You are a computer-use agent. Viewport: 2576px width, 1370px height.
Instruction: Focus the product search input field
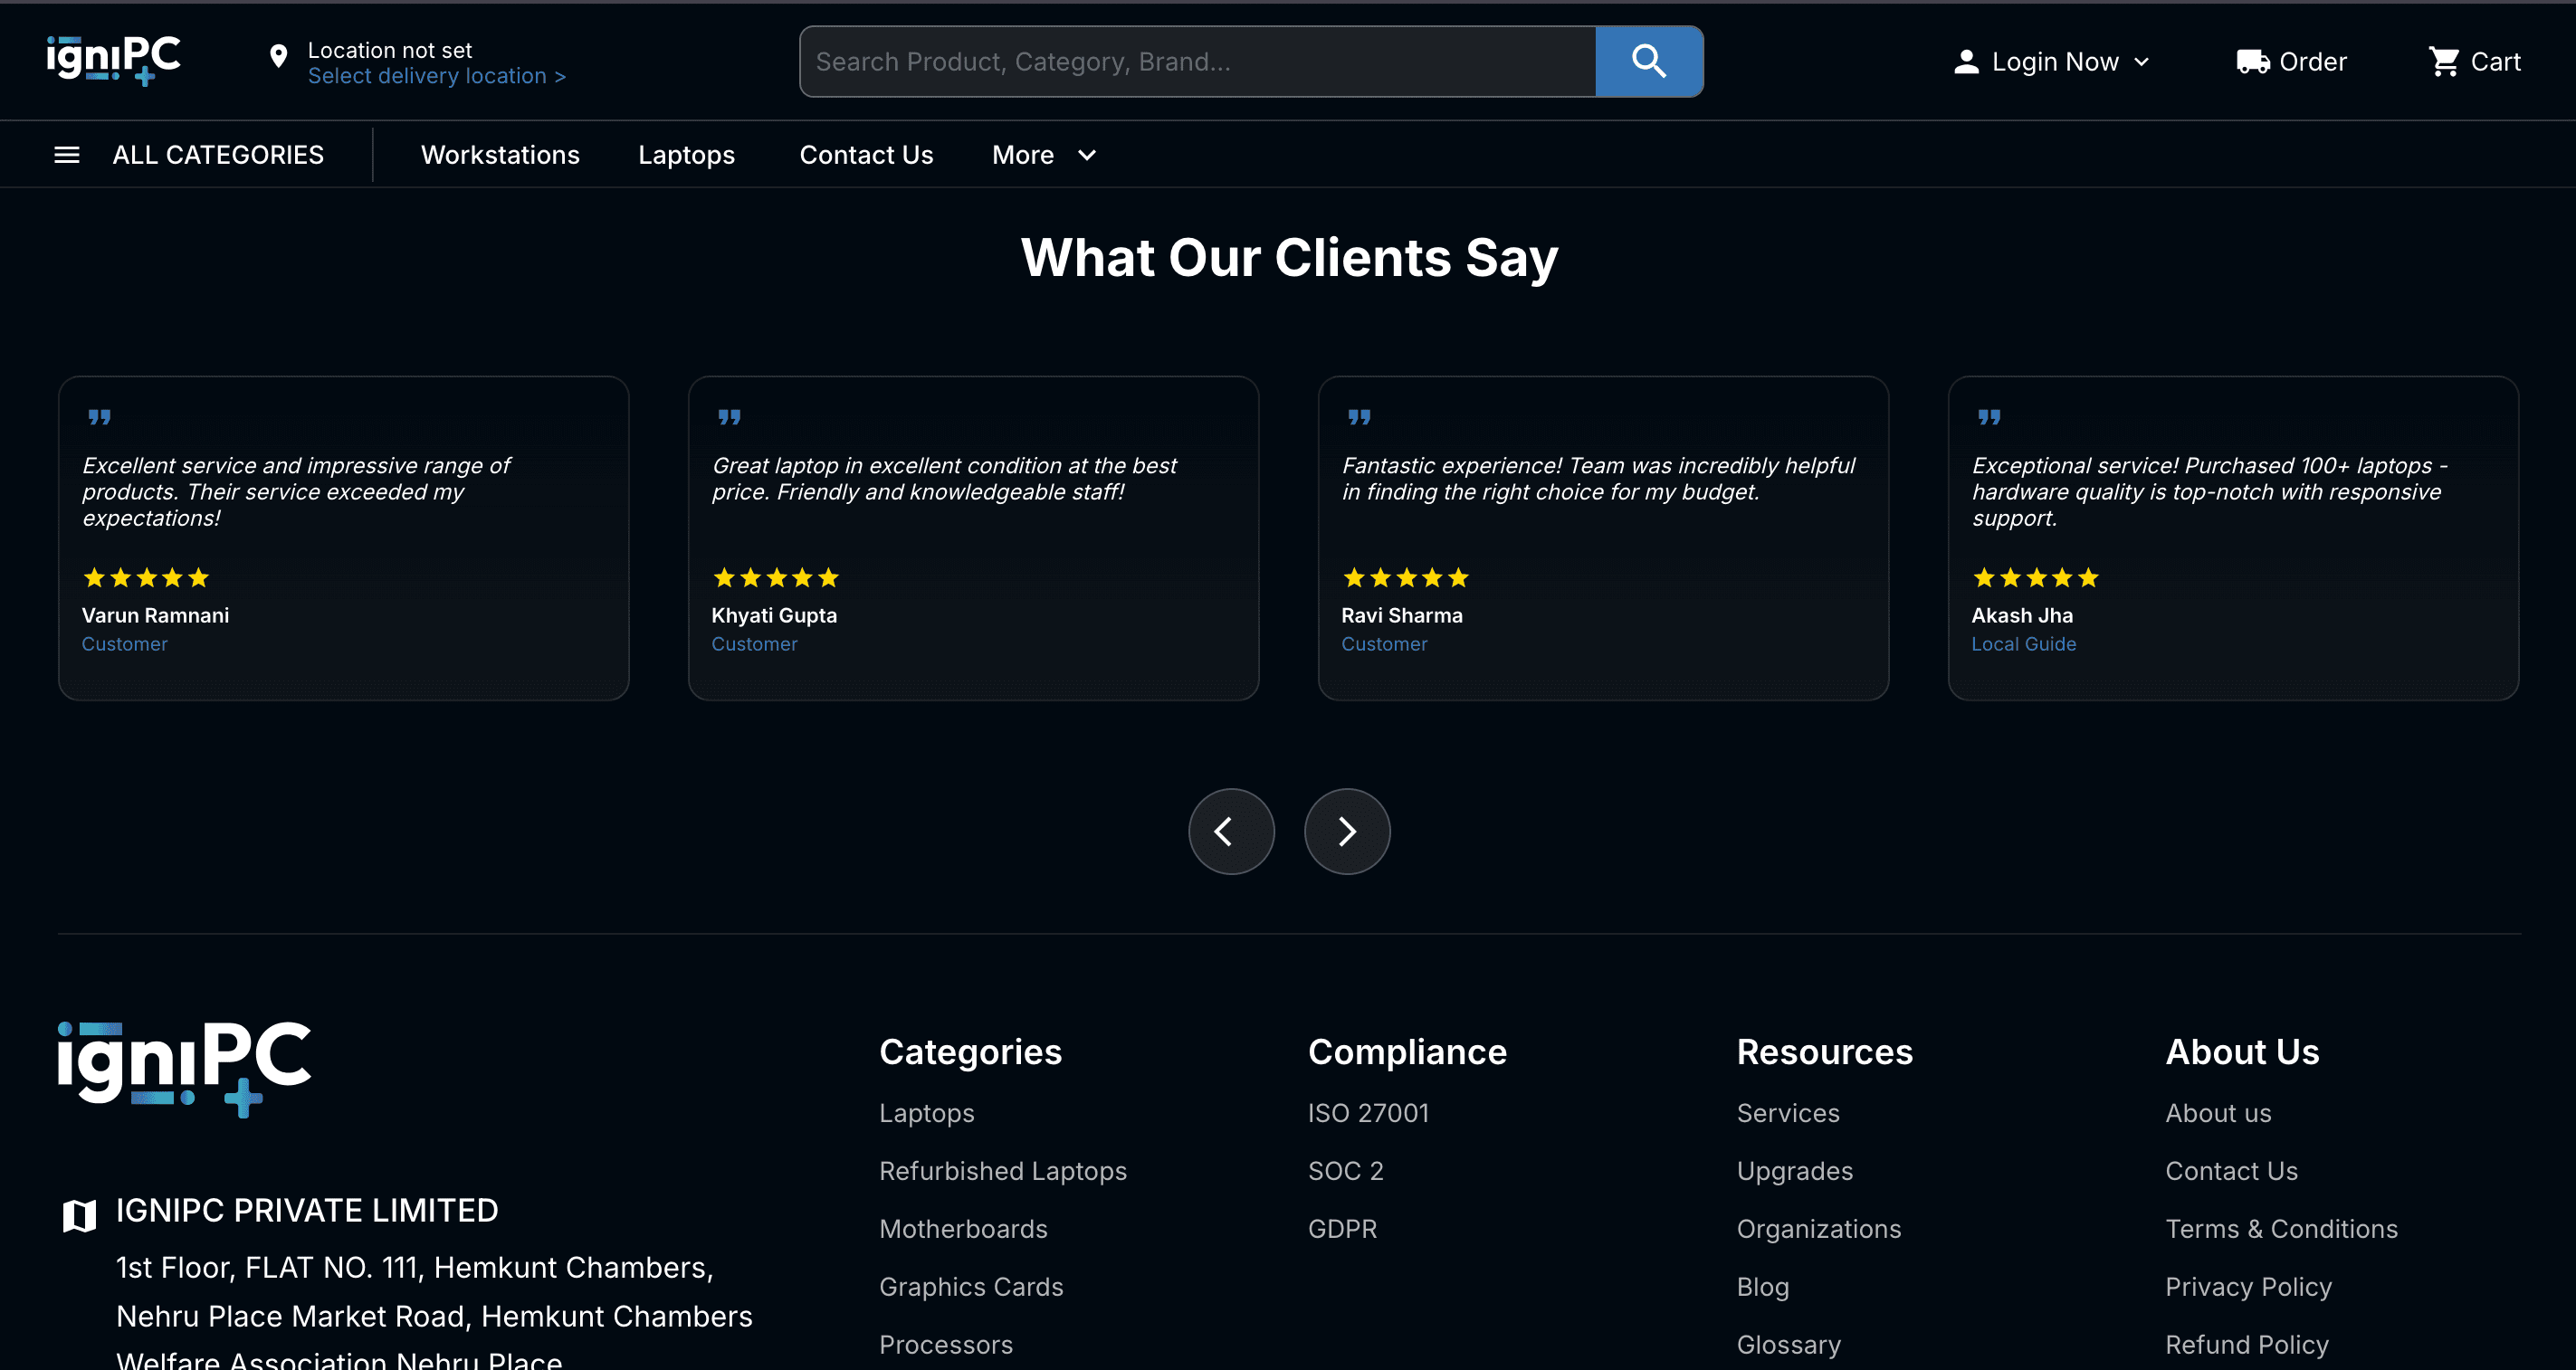tap(1198, 62)
